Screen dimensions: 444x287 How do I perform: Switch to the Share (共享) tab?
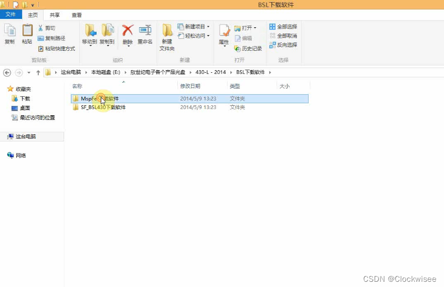[55, 15]
